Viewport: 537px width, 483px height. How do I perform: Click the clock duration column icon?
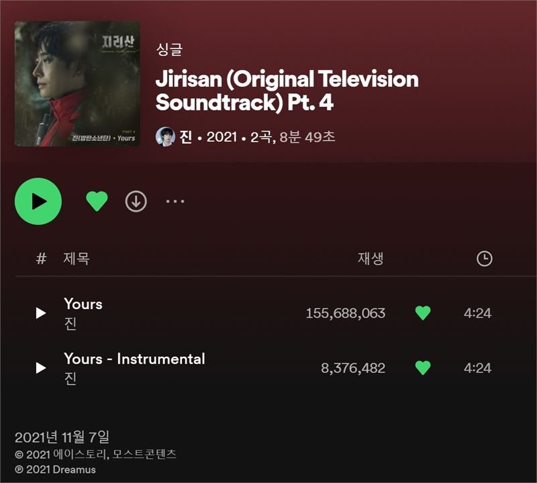pyautogui.click(x=484, y=259)
